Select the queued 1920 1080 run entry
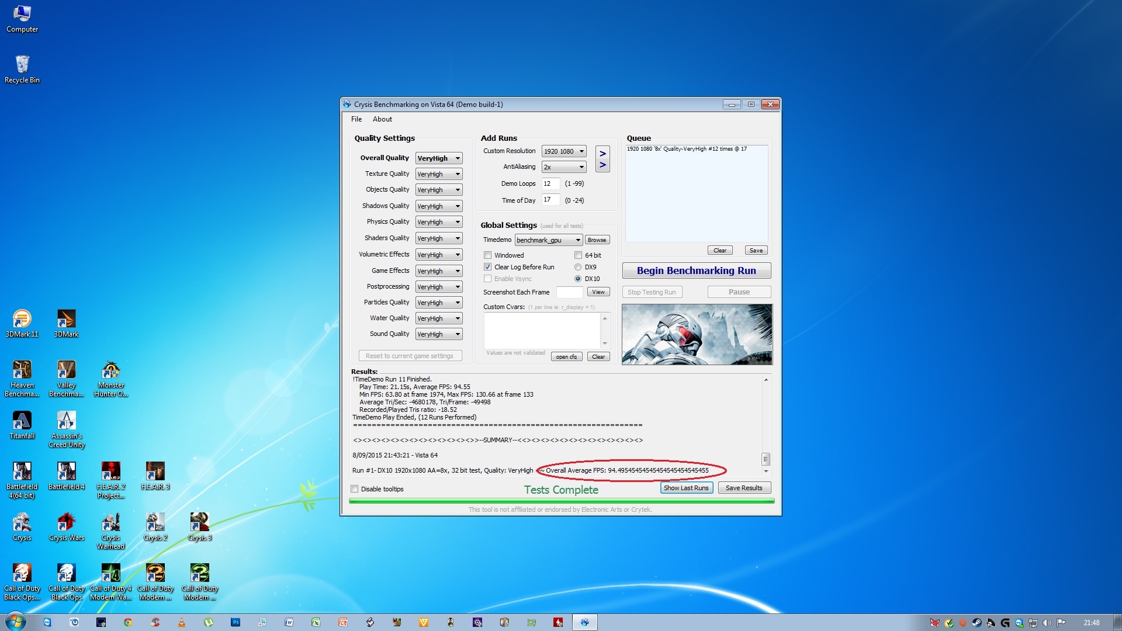This screenshot has height=631, width=1122. [687, 149]
